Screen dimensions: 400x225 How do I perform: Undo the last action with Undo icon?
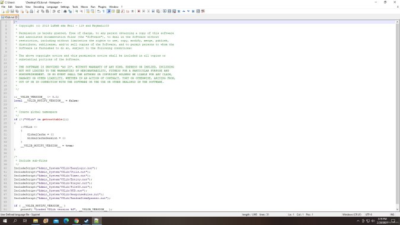click(54, 11)
